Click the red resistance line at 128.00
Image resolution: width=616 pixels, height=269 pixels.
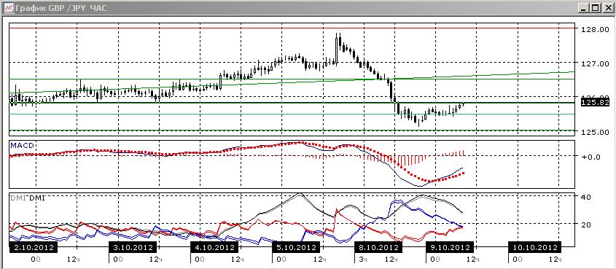[x=292, y=28]
